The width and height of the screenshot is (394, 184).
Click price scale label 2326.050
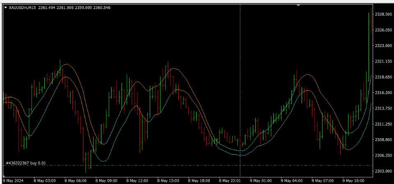coord(383,30)
